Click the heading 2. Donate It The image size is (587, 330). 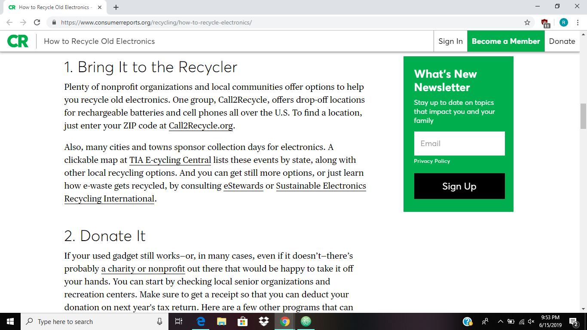(x=105, y=236)
